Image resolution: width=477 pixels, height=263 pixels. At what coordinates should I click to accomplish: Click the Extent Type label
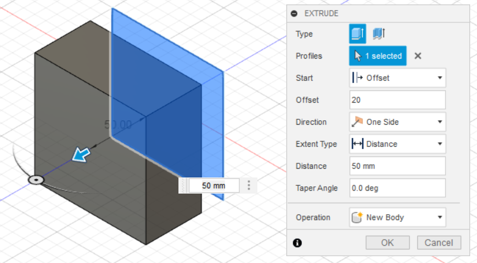click(x=316, y=144)
